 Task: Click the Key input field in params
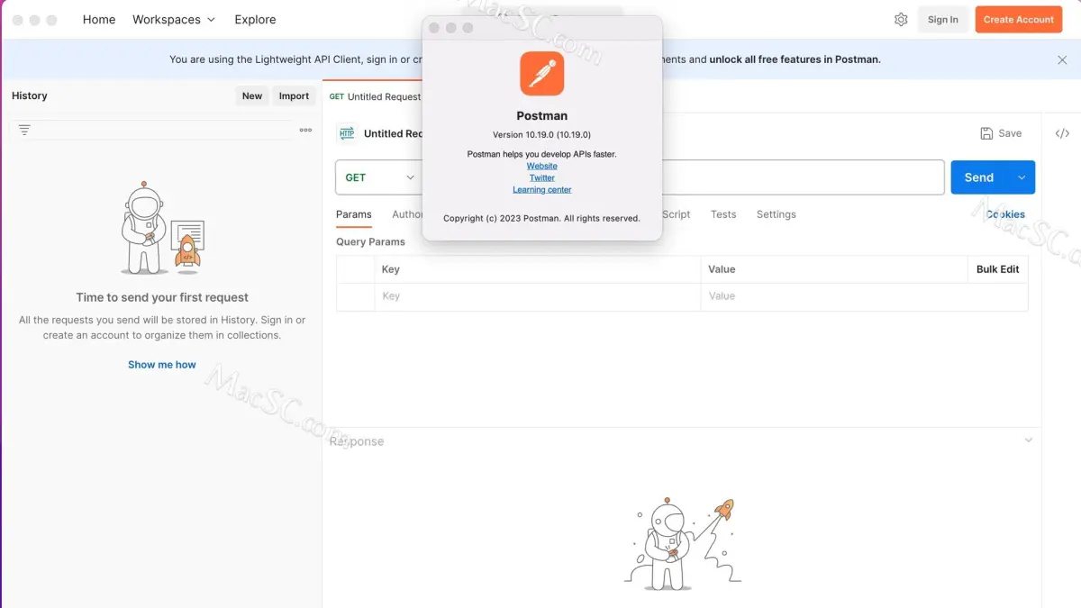[537, 296]
